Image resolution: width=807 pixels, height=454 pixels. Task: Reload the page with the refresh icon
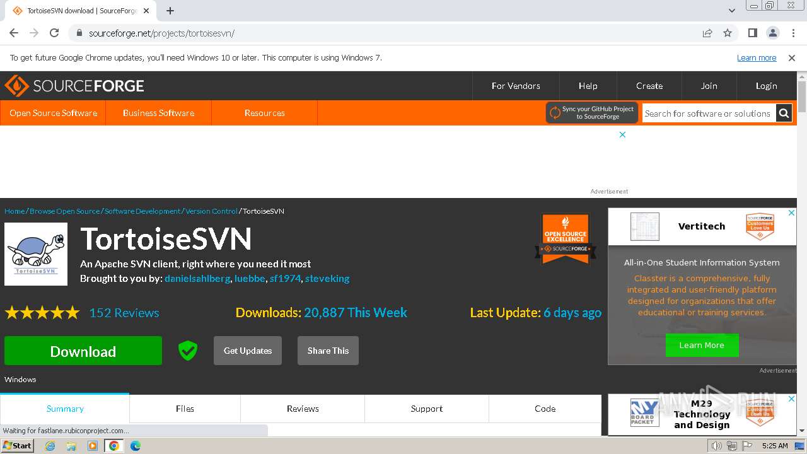click(54, 33)
